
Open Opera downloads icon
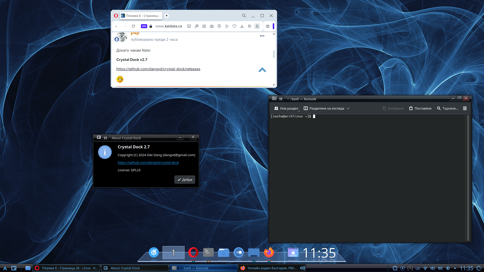click(242, 26)
